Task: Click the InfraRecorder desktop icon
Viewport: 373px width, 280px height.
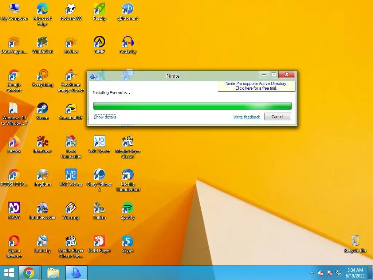Action: (42, 211)
